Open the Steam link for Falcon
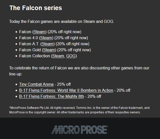 tap(39, 32)
